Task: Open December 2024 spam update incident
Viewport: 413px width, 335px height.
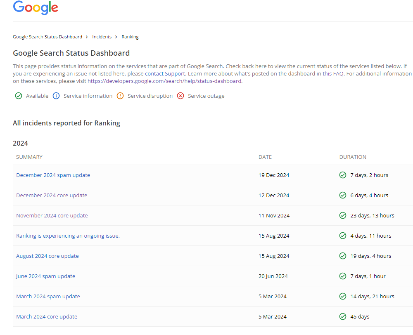Action: 53,175
